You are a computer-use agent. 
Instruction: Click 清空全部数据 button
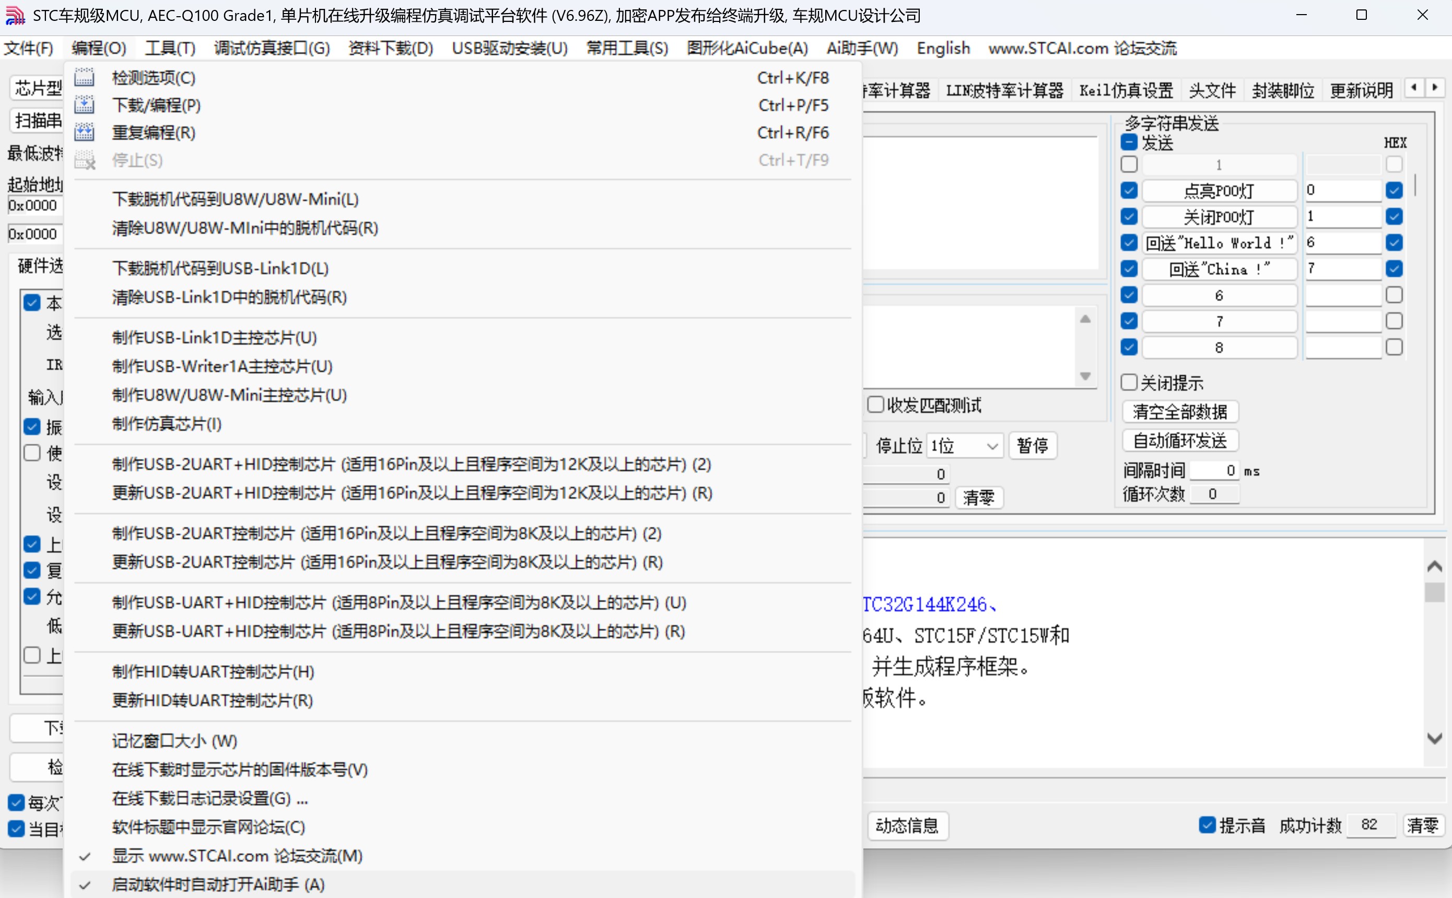point(1180,411)
